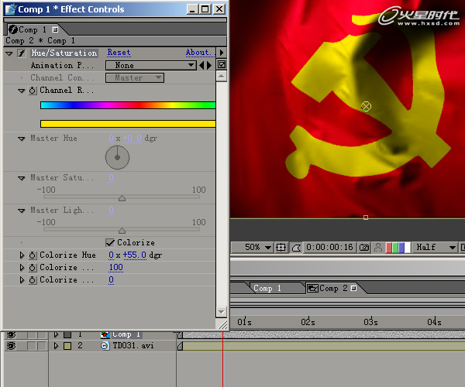Toggle stopwatch on last Colorize row
This screenshot has height=387, width=465.
(33, 280)
